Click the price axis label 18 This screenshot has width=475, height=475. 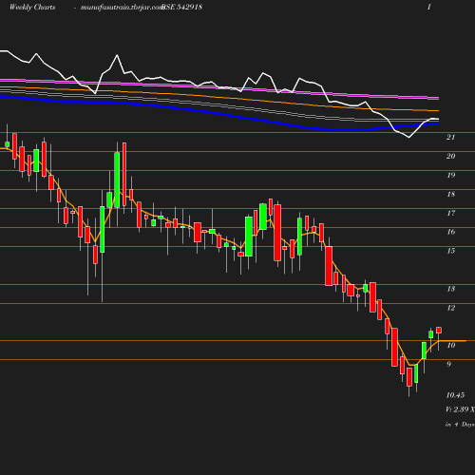click(451, 194)
